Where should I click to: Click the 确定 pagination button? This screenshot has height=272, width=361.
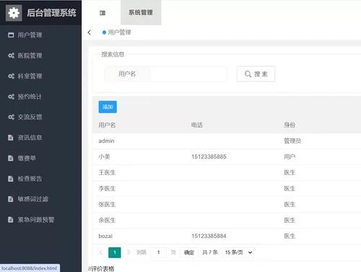(x=189, y=252)
